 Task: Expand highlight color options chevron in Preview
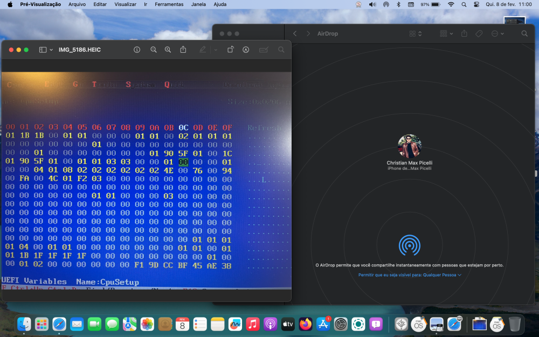tap(216, 50)
